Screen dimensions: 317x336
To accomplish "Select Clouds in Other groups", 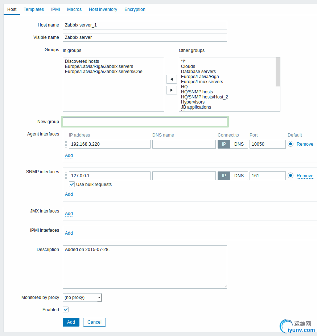I will (188, 66).
